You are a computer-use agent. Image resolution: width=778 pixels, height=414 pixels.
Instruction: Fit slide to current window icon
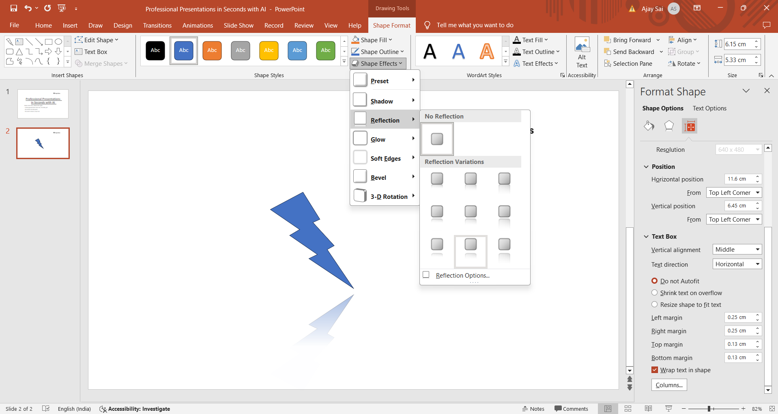tap(772, 409)
